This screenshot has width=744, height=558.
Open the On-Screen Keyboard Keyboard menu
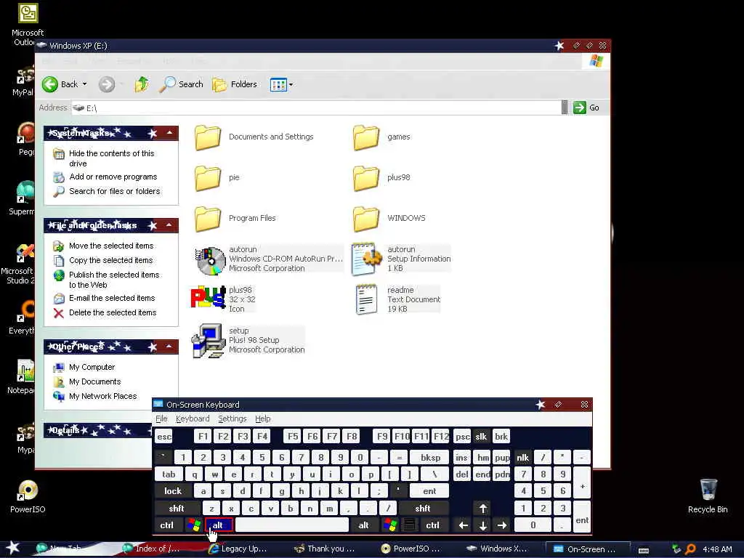192,418
